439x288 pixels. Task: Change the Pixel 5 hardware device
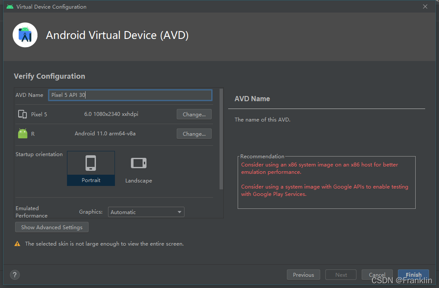[x=194, y=114]
